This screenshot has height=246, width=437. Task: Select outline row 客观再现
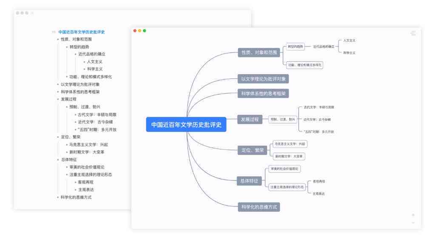pos(85,182)
